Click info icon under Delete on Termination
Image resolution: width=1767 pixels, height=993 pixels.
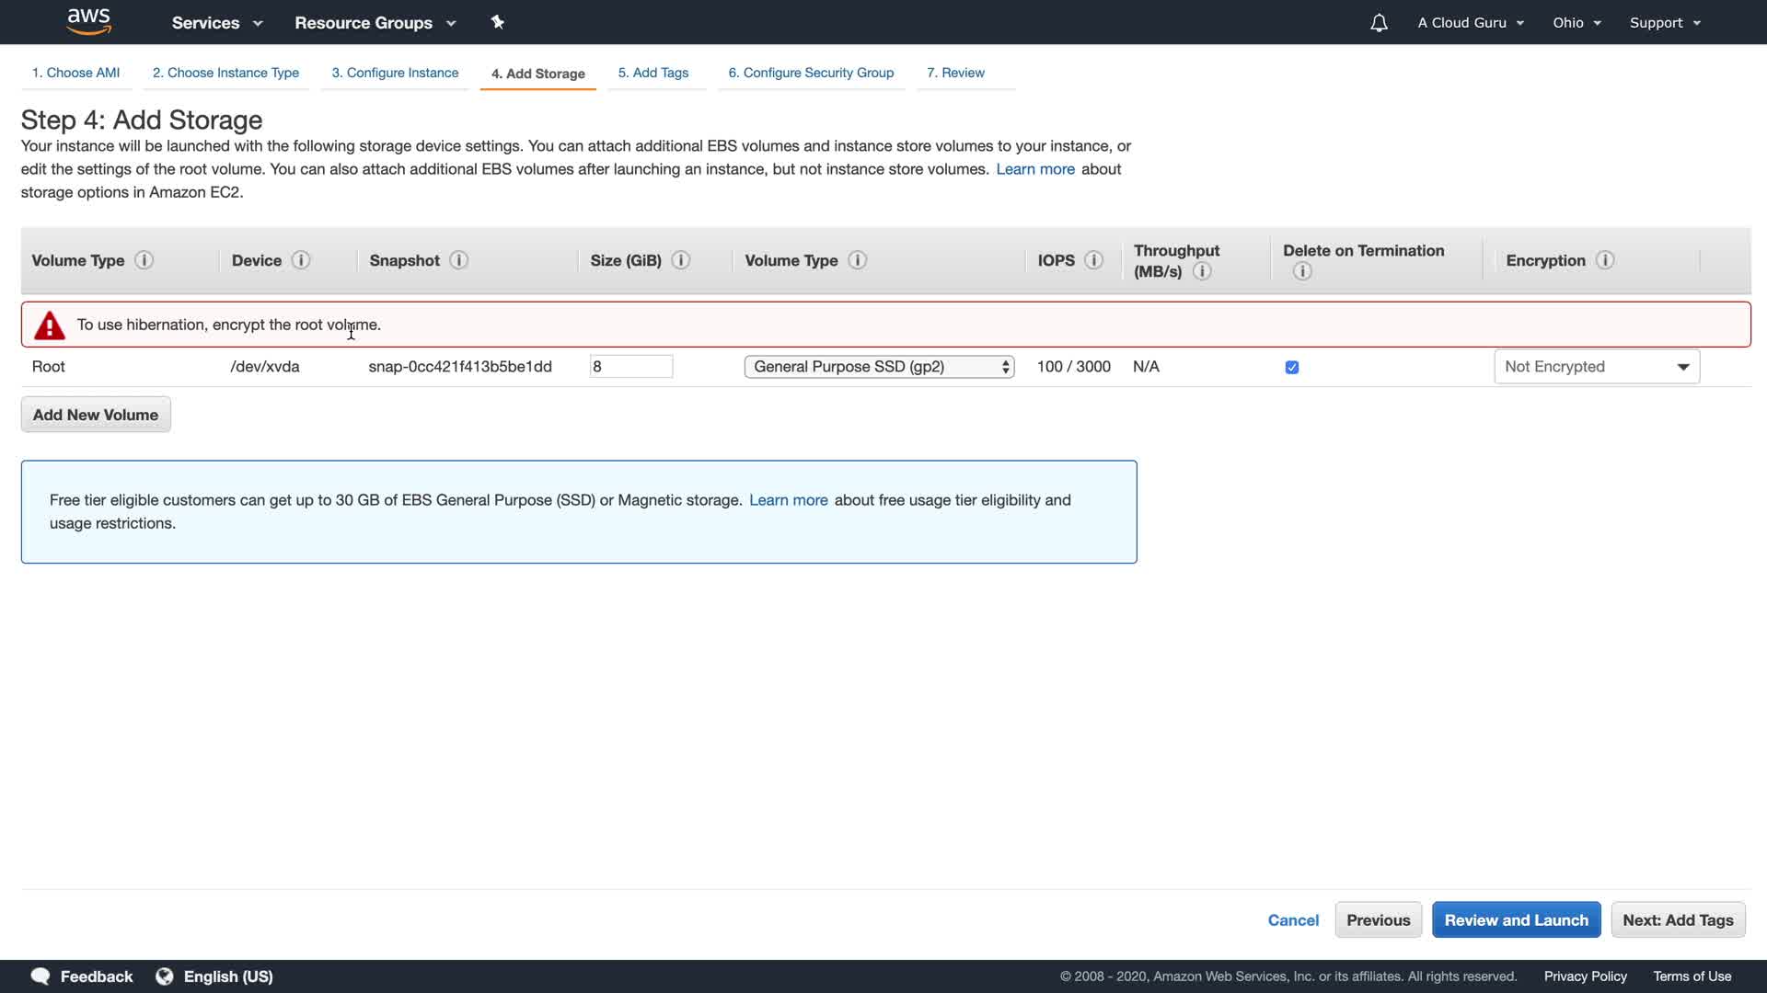1301,271
